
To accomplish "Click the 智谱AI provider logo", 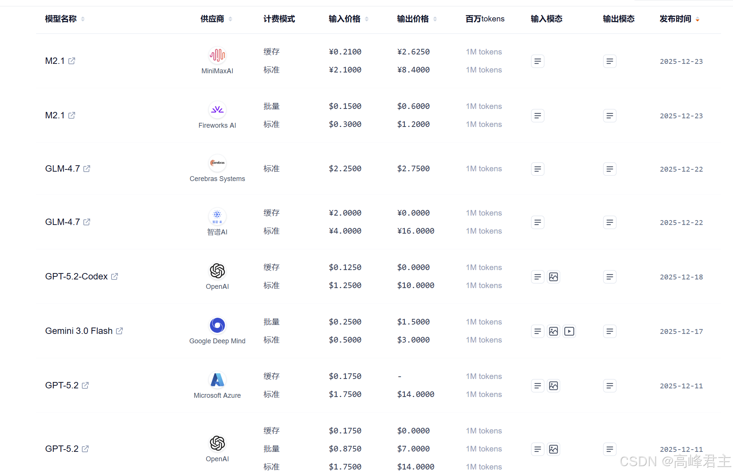I will point(217,216).
